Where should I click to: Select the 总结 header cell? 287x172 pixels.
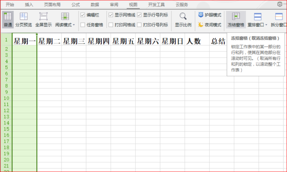click(218, 39)
